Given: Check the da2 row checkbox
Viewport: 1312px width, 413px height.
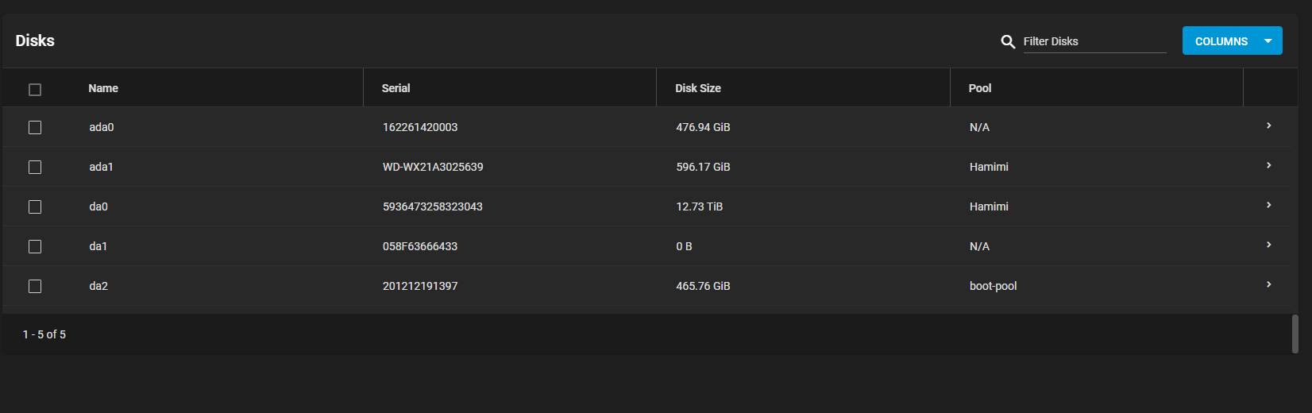Looking at the screenshot, I should (35, 286).
